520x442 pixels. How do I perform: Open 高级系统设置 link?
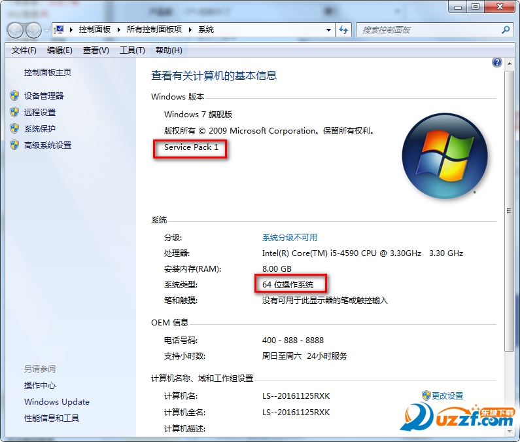pyautogui.click(x=48, y=145)
